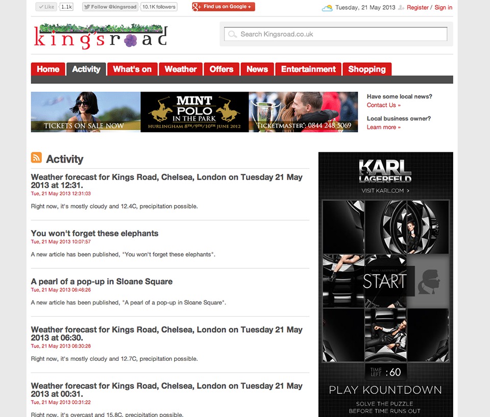Open the Entertainment tab

(x=308, y=69)
